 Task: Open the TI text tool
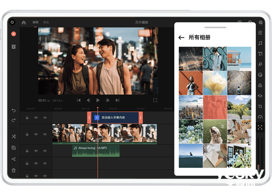click(260, 54)
